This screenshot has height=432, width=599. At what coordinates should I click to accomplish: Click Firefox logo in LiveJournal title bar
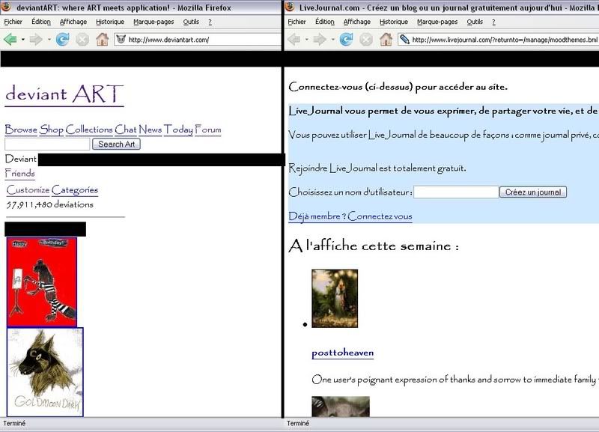tap(290, 7)
